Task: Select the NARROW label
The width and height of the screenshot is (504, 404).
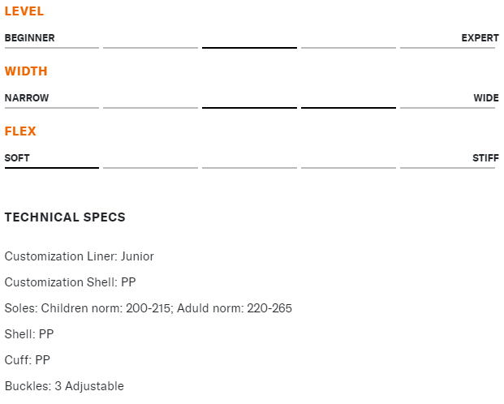Action: coord(27,98)
